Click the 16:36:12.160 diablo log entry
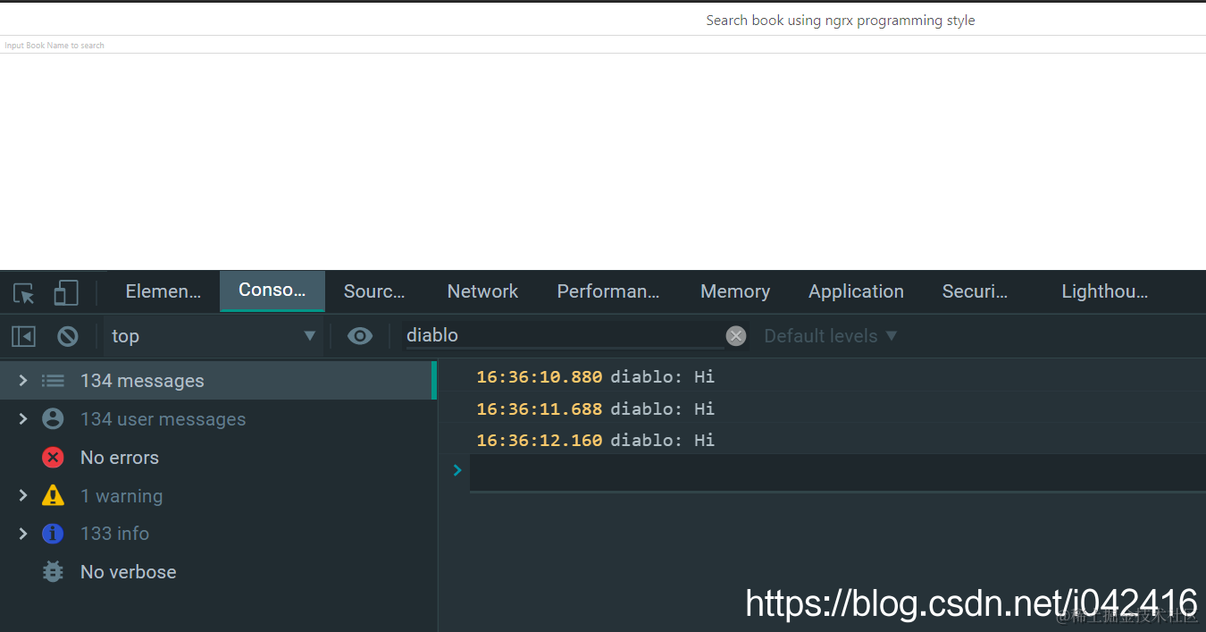1206x632 pixels. 822,440
